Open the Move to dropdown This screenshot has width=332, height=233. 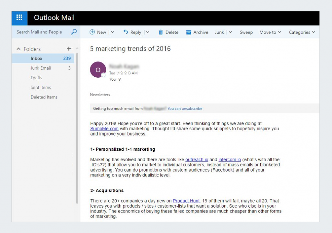270,32
